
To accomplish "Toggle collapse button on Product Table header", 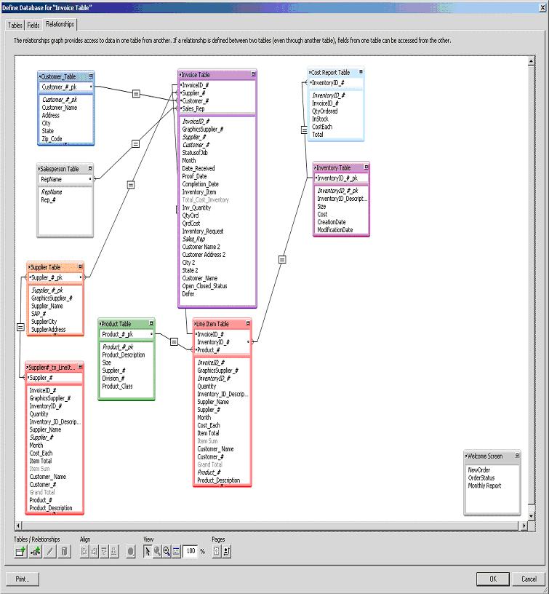I will [x=151, y=323].
